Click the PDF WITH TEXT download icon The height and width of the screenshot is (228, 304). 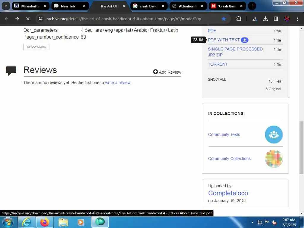pos(245,40)
